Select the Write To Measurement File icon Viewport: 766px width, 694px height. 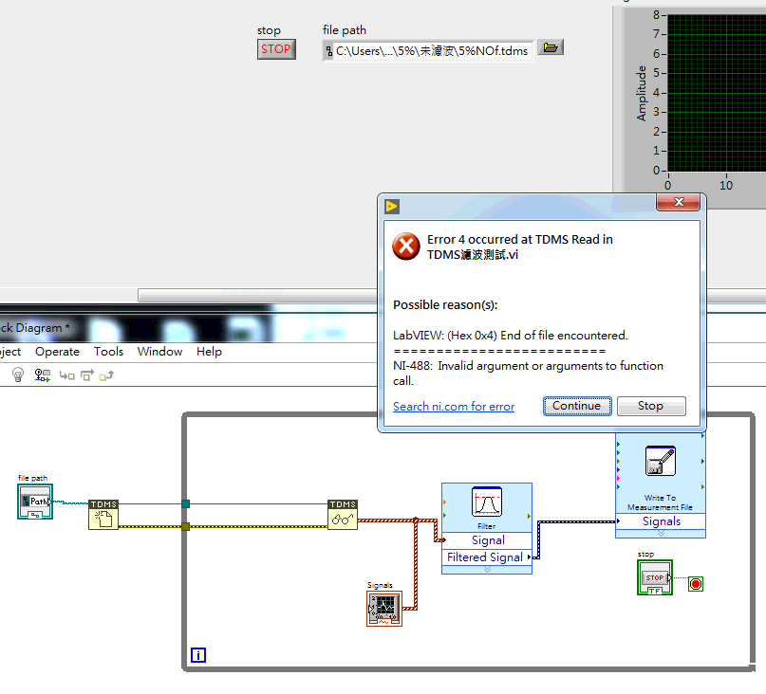pyautogui.click(x=661, y=461)
